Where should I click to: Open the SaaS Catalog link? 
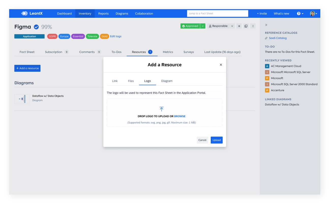[278, 38]
